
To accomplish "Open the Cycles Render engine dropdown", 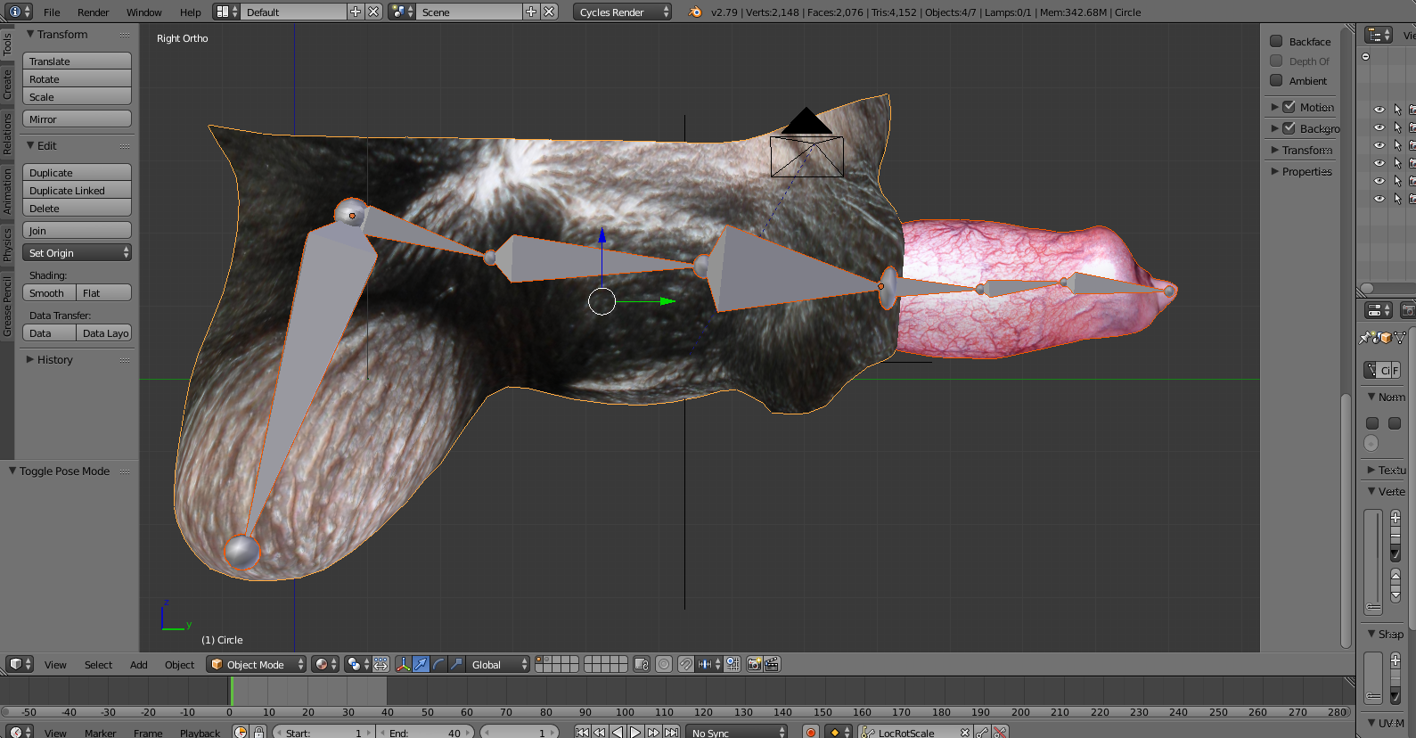I will coord(622,12).
